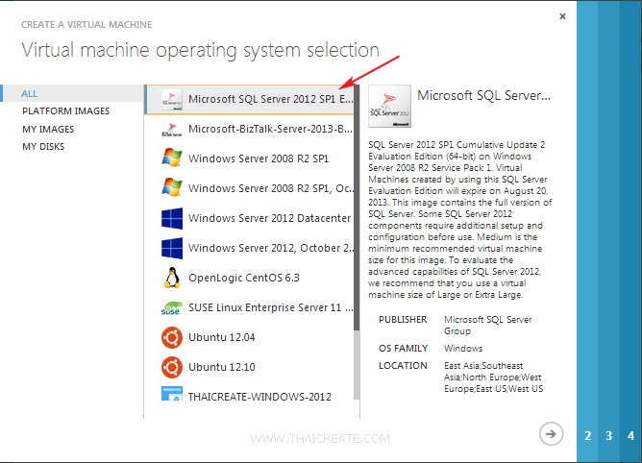Click the LOCATION label
This screenshot has height=463, width=642.
pyautogui.click(x=403, y=366)
